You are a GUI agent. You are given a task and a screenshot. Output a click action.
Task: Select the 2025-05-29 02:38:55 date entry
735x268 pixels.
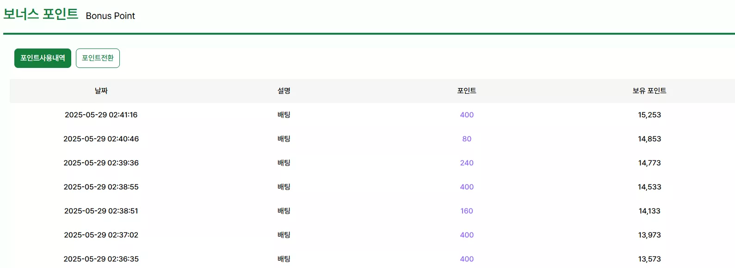[x=101, y=187]
